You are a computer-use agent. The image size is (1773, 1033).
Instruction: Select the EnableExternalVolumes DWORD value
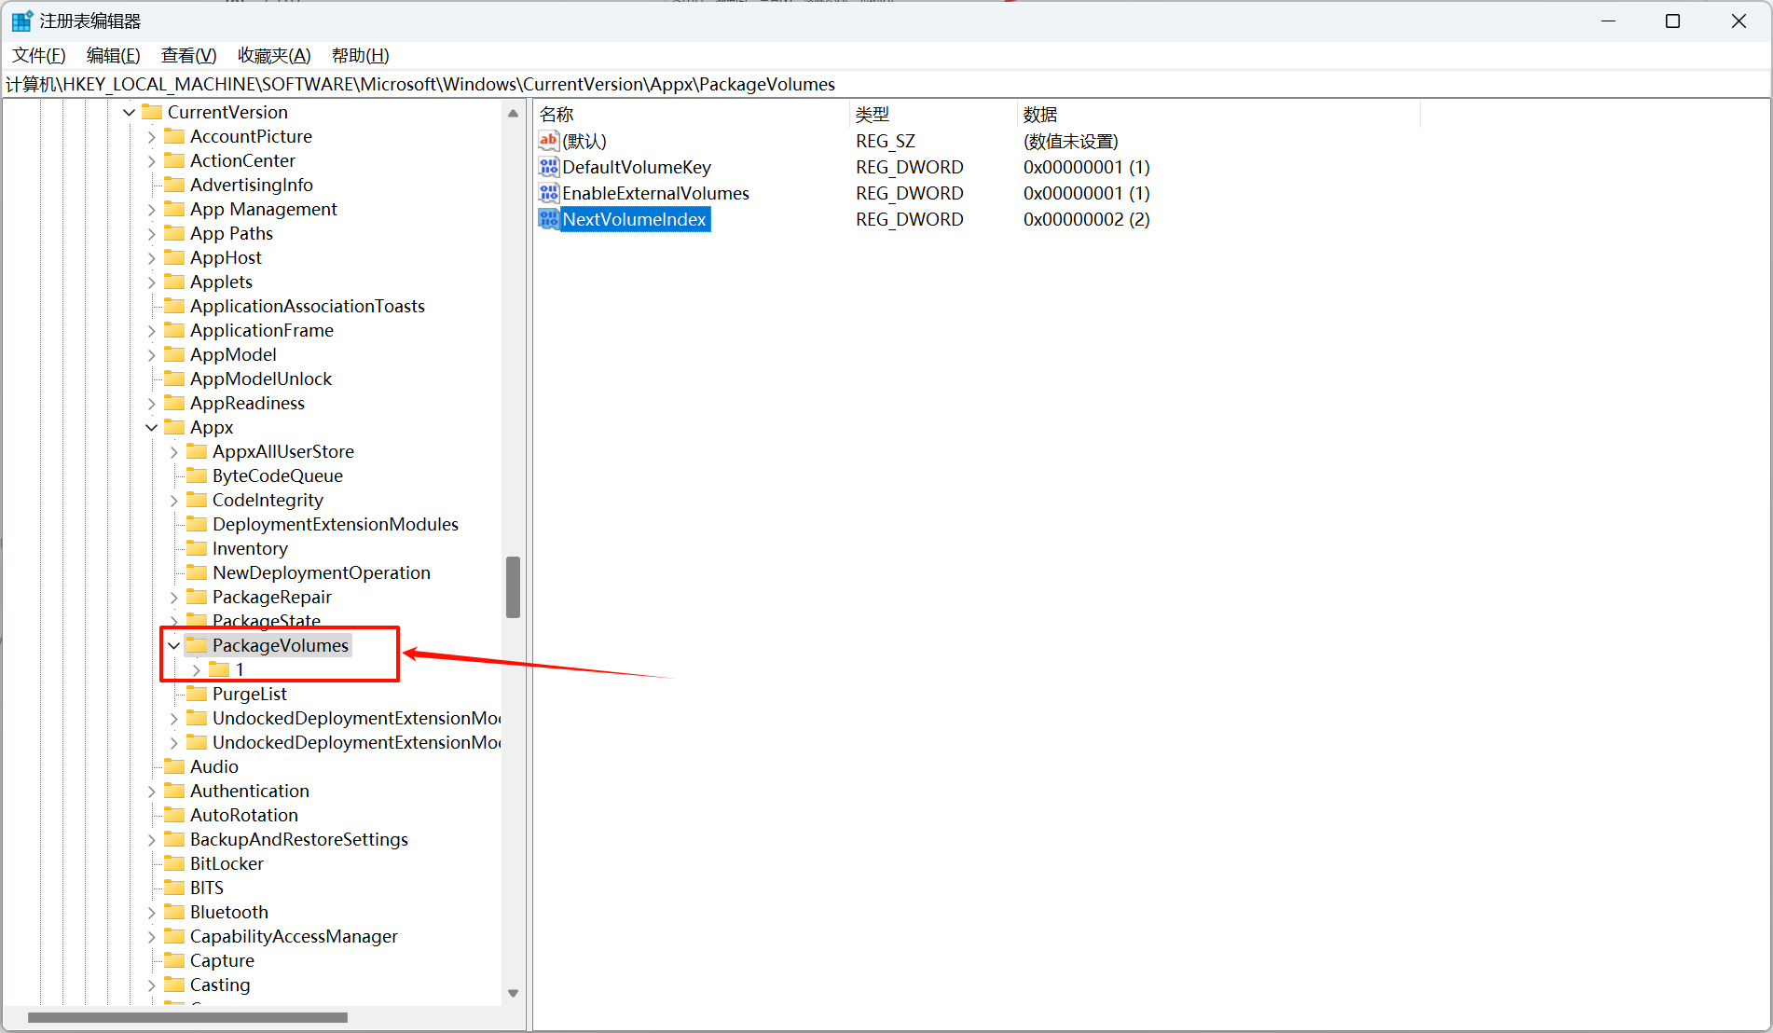655,193
